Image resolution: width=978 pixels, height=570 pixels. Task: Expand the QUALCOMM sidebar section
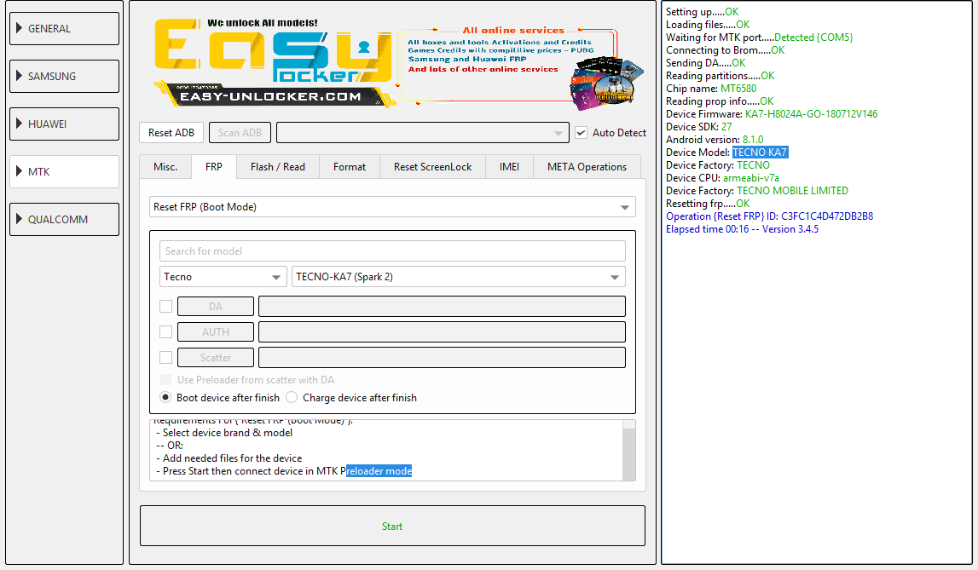click(x=64, y=219)
